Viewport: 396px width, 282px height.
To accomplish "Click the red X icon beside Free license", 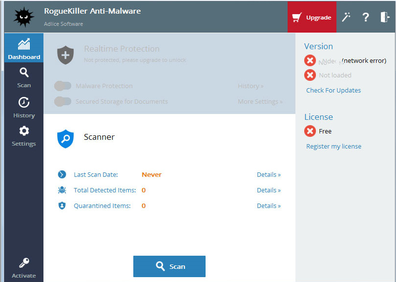I will tap(310, 131).
